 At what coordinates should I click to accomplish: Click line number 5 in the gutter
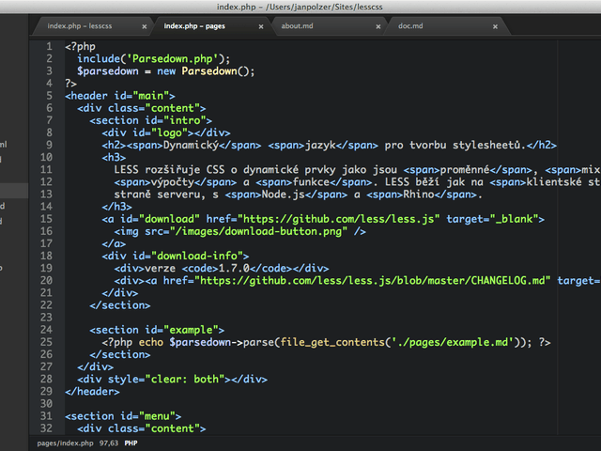(x=48, y=95)
